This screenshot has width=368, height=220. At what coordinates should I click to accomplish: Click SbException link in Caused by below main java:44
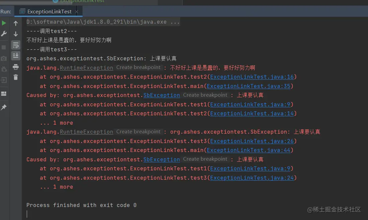pyautogui.click(x=161, y=160)
